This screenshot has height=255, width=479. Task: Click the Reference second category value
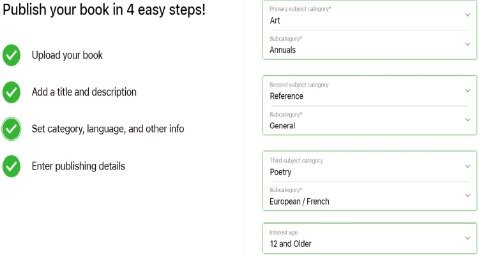click(287, 96)
